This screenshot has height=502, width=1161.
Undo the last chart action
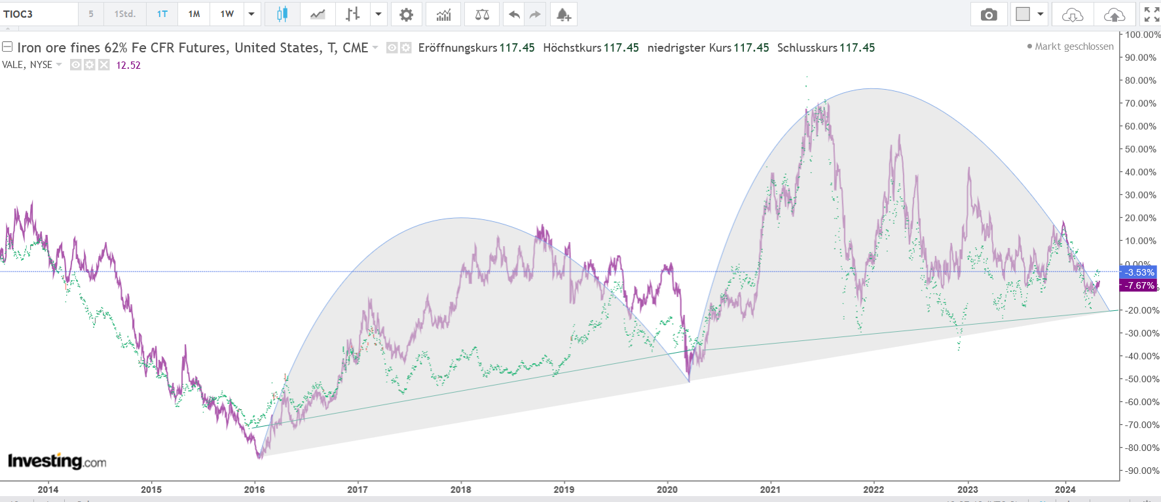[x=515, y=14]
